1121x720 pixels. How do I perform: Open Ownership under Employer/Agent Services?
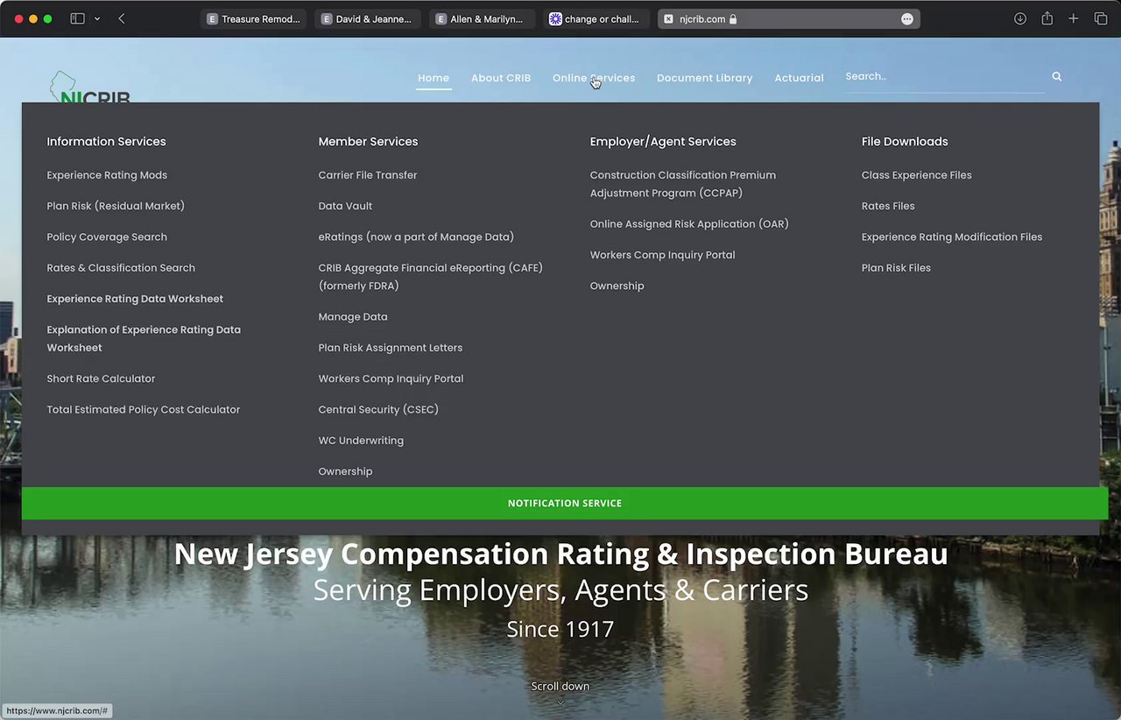617,286
